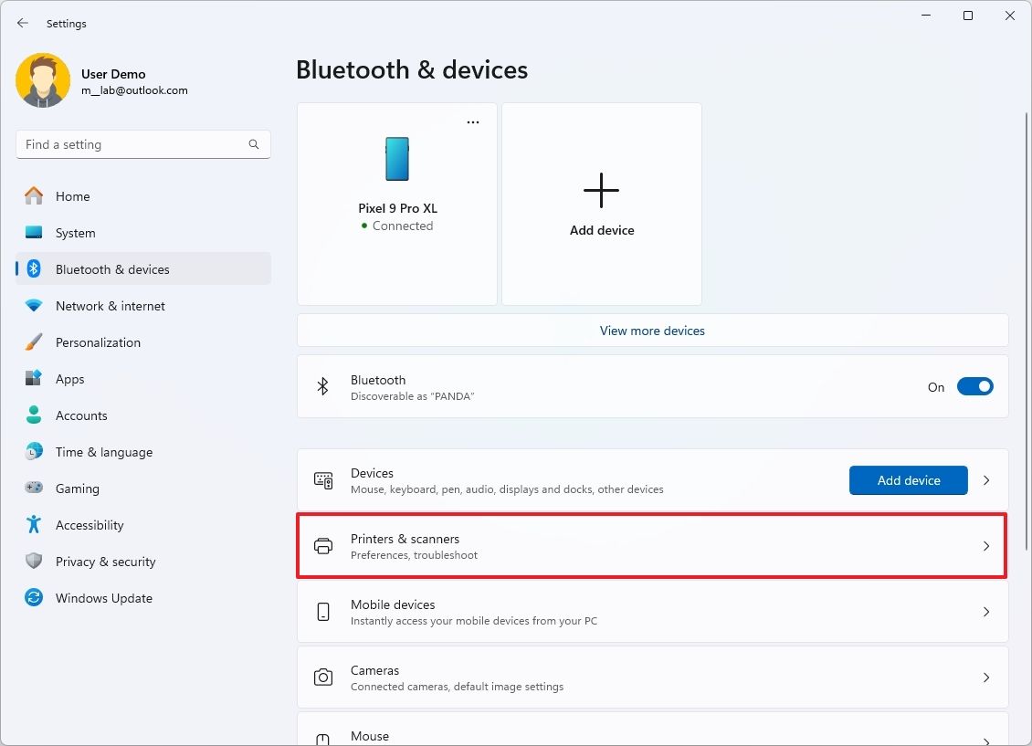Select the Accessibility settings icon
Screen dimensions: 1032x746
36,524
